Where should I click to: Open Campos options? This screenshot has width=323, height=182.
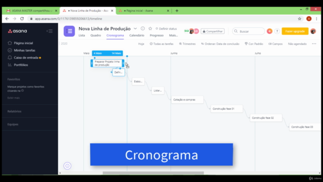[276, 44]
